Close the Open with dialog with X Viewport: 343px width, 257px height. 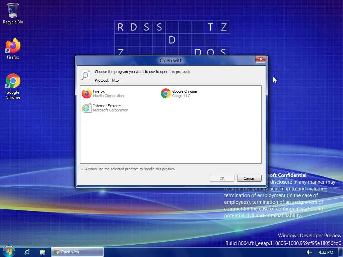[x=261, y=59]
